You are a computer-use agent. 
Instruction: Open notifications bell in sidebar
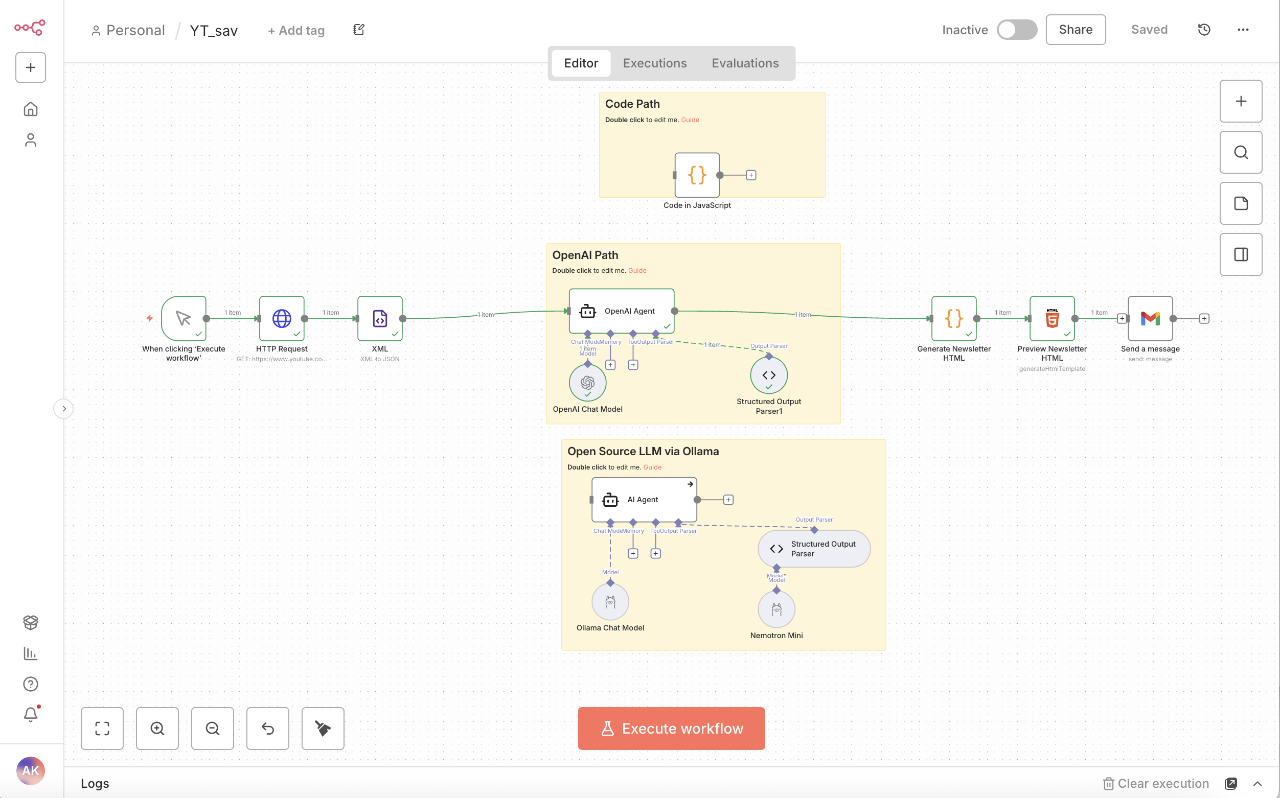[x=31, y=714]
